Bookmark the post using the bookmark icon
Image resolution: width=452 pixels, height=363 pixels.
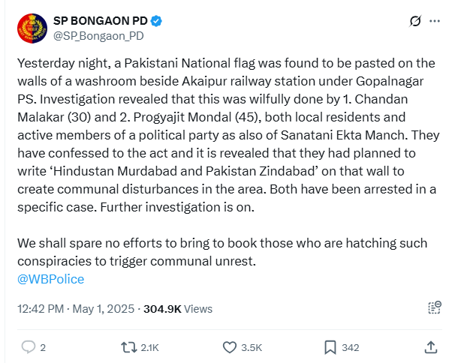330,347
